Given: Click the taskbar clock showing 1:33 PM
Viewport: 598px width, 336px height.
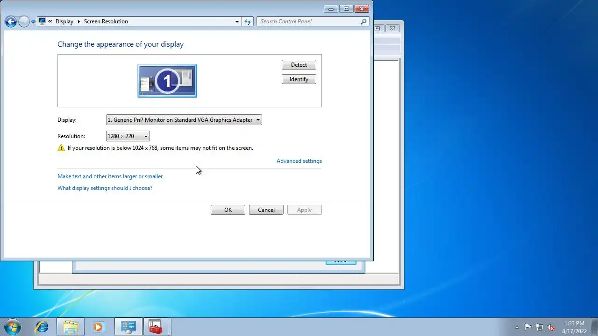Looking at the screenshot, I should click(x=574, y=327).
